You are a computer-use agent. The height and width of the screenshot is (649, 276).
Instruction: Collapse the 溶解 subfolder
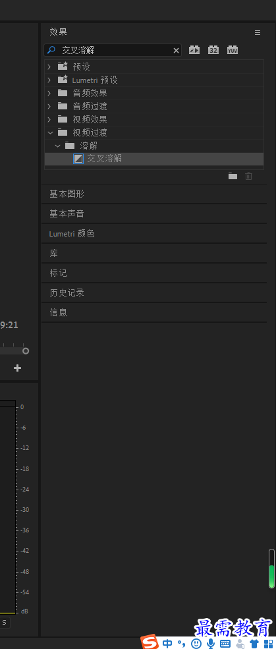click(x=57, y=146)
